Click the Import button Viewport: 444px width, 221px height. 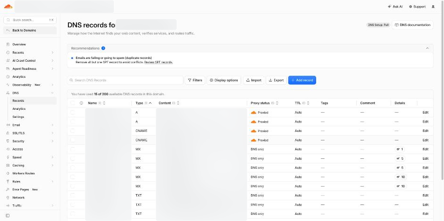point(254,80)
